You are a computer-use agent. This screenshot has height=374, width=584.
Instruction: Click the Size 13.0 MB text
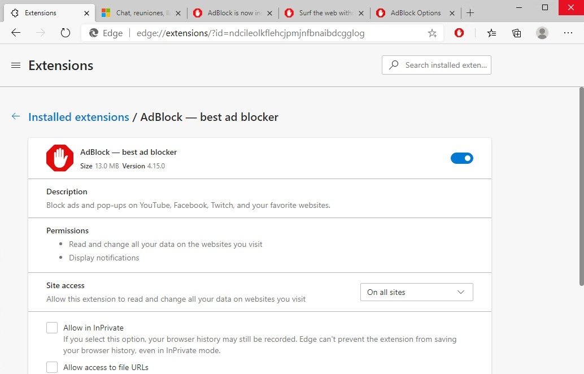point(99,166)
